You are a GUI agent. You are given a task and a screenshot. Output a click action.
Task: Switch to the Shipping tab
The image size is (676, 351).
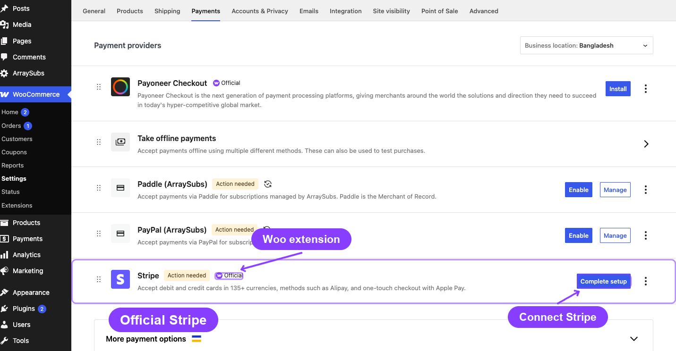(167, 11)
